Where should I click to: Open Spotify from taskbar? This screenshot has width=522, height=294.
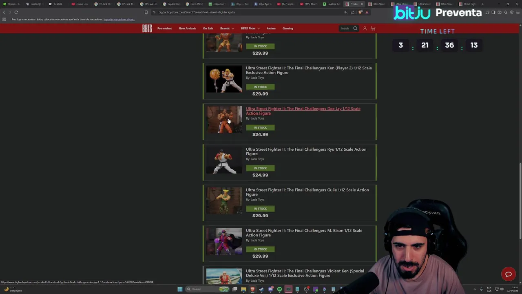click(x=279, y=289)
